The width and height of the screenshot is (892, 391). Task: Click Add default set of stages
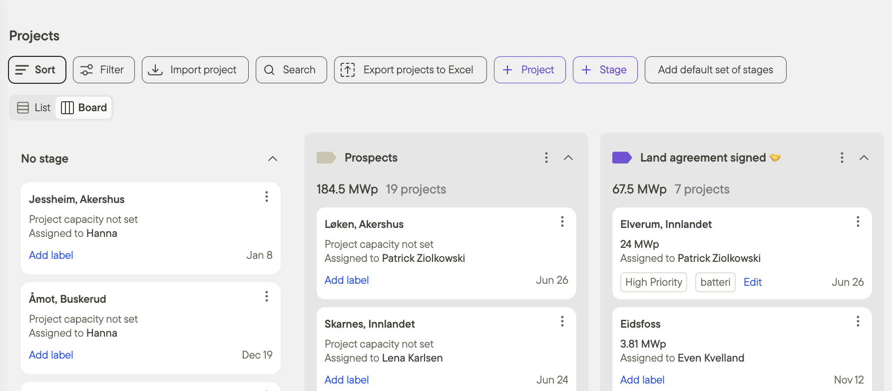(715, 70)
